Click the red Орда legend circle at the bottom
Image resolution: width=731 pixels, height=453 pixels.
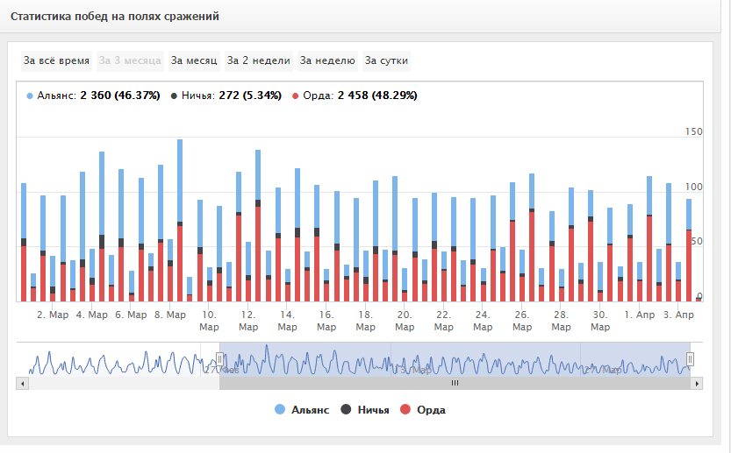(x=405, y=410)
